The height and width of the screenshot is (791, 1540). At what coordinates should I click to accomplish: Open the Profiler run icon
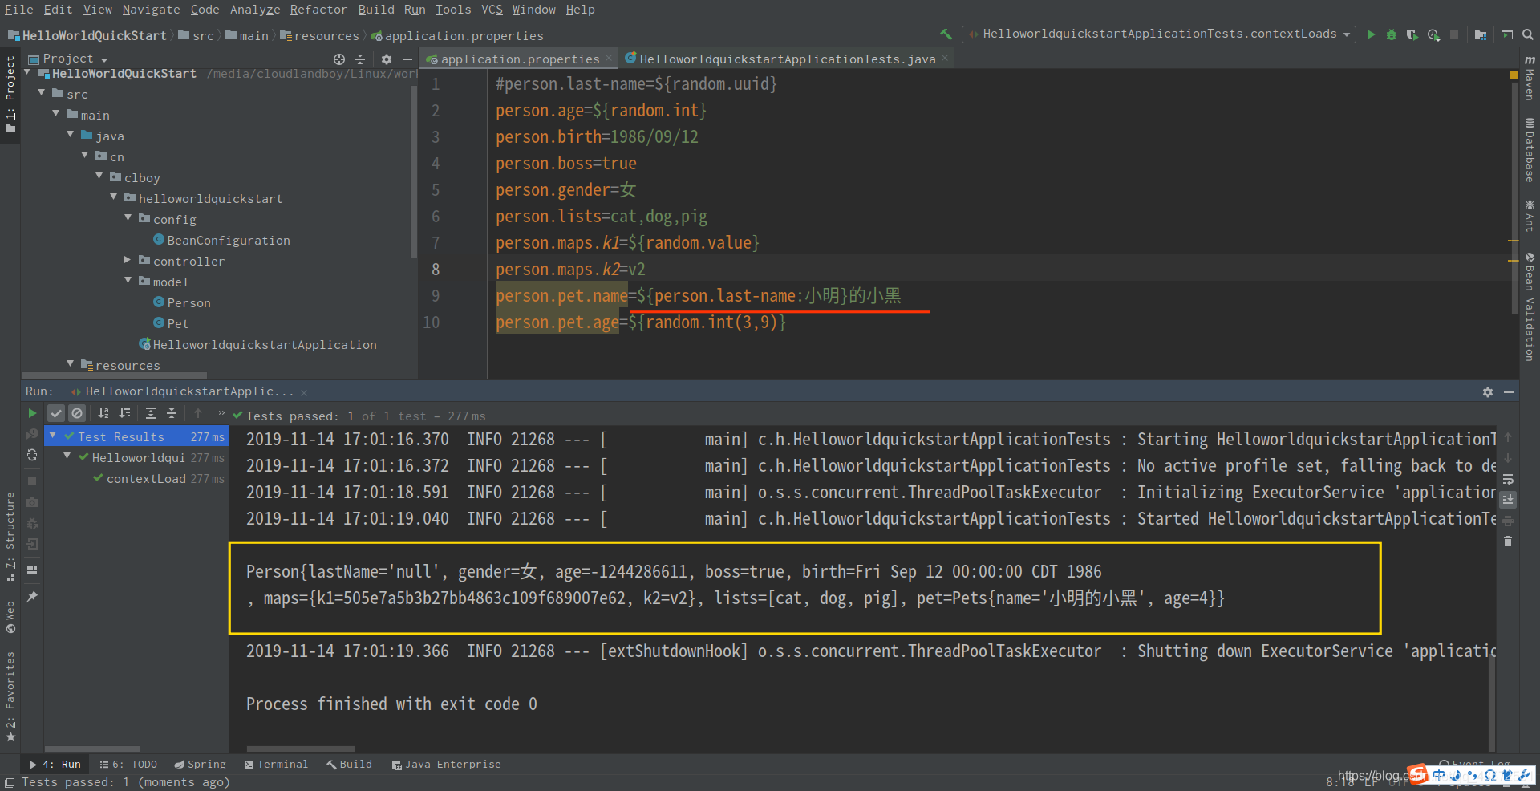[1433, 34]
